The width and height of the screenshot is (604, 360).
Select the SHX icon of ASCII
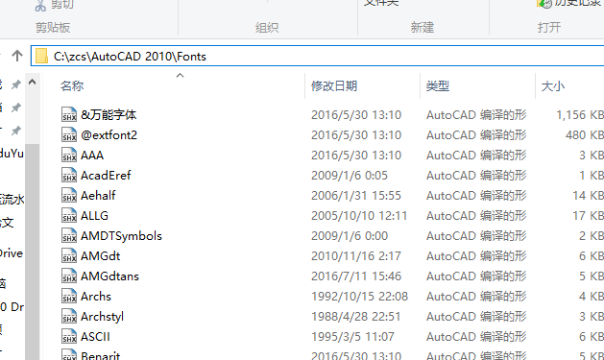[69, 337]
